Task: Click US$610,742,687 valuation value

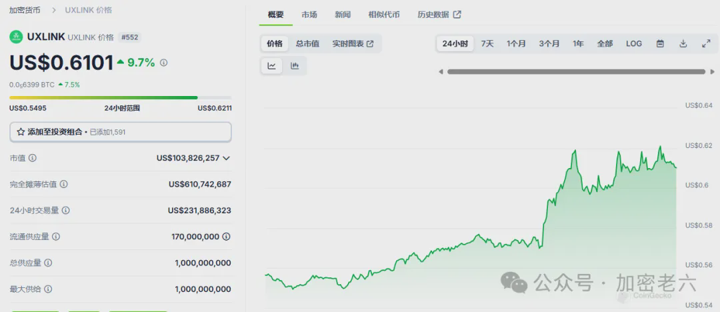Action: point(200,184)
